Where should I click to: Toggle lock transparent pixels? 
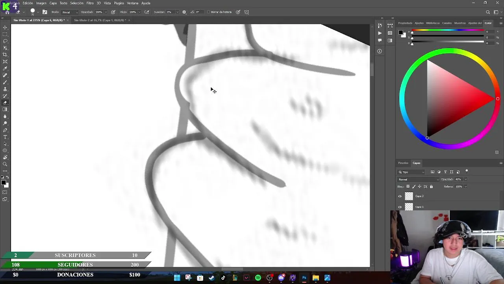click(408, 187)
